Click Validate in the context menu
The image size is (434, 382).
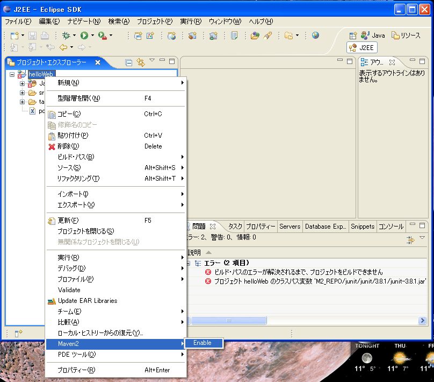(x=69, y=290)
